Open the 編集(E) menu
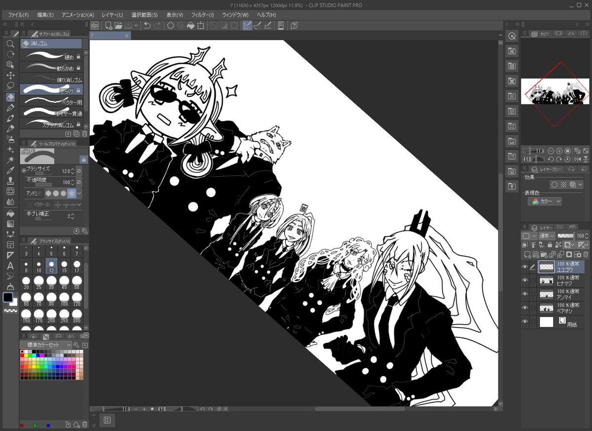This screenshot has height=431, width=592. click(45, 15)
